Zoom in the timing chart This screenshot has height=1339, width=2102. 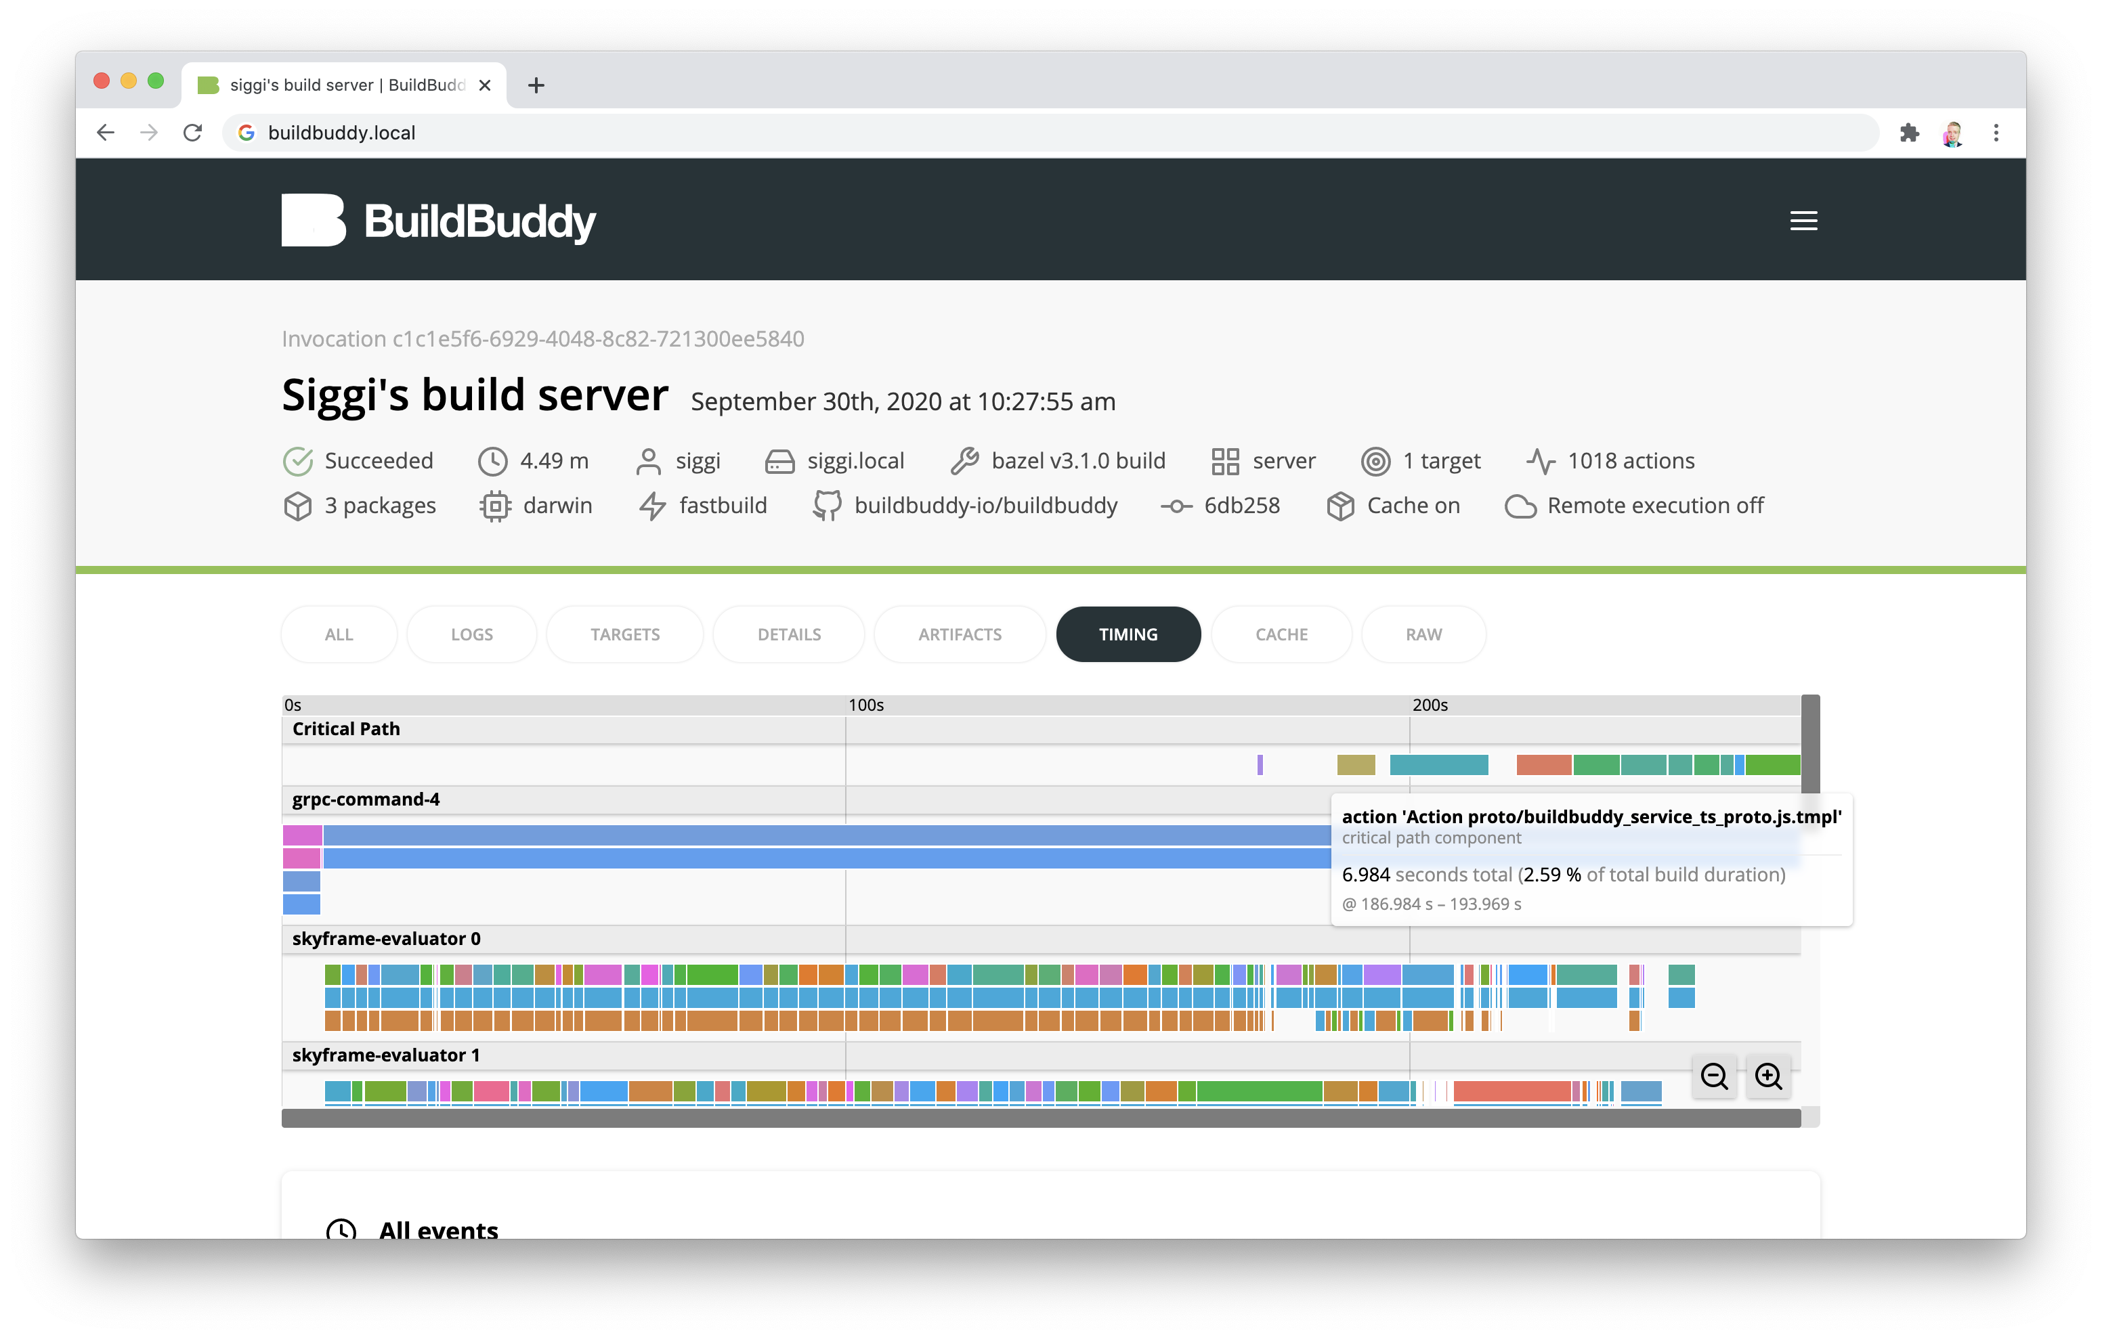pos(1769,1076)
